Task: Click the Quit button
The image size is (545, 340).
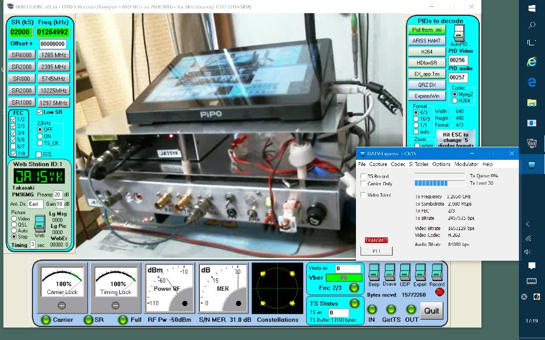Action: [x=431, y=311]
